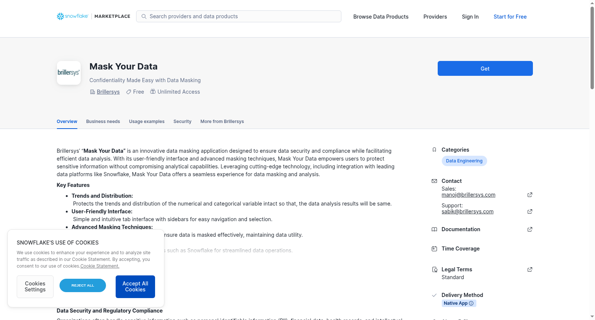This screenshot has height=320, width=595.
Task: Click the blue Get button
Action: 485,68
